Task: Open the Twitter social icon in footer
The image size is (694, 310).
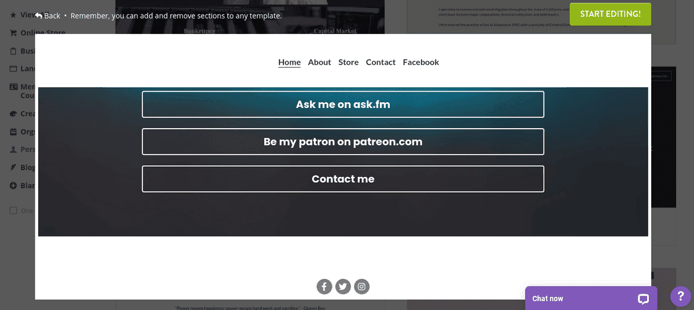Action: 343,286
